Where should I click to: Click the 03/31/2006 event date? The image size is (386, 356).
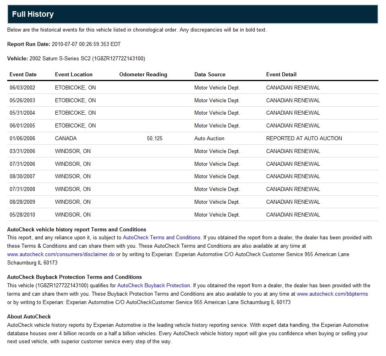click(x=22, y=151)
